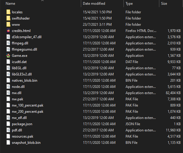Click the 1 KB size value

tap(177, 124)
